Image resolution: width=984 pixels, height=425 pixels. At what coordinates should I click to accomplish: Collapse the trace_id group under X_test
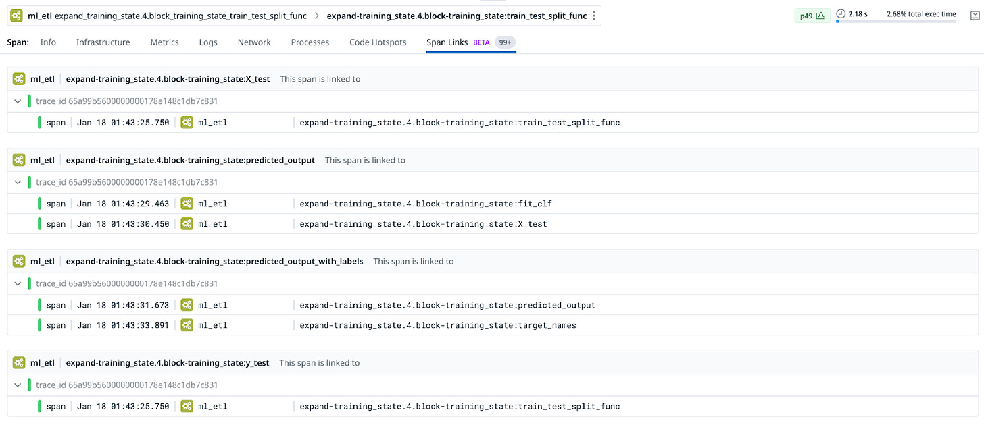18,102
